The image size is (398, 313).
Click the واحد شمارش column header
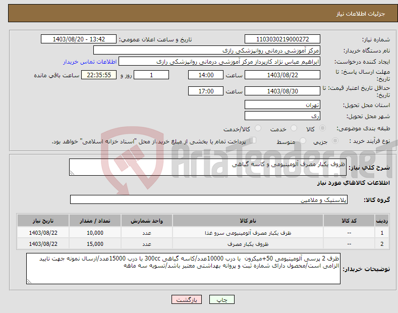(x=147, y=221)
